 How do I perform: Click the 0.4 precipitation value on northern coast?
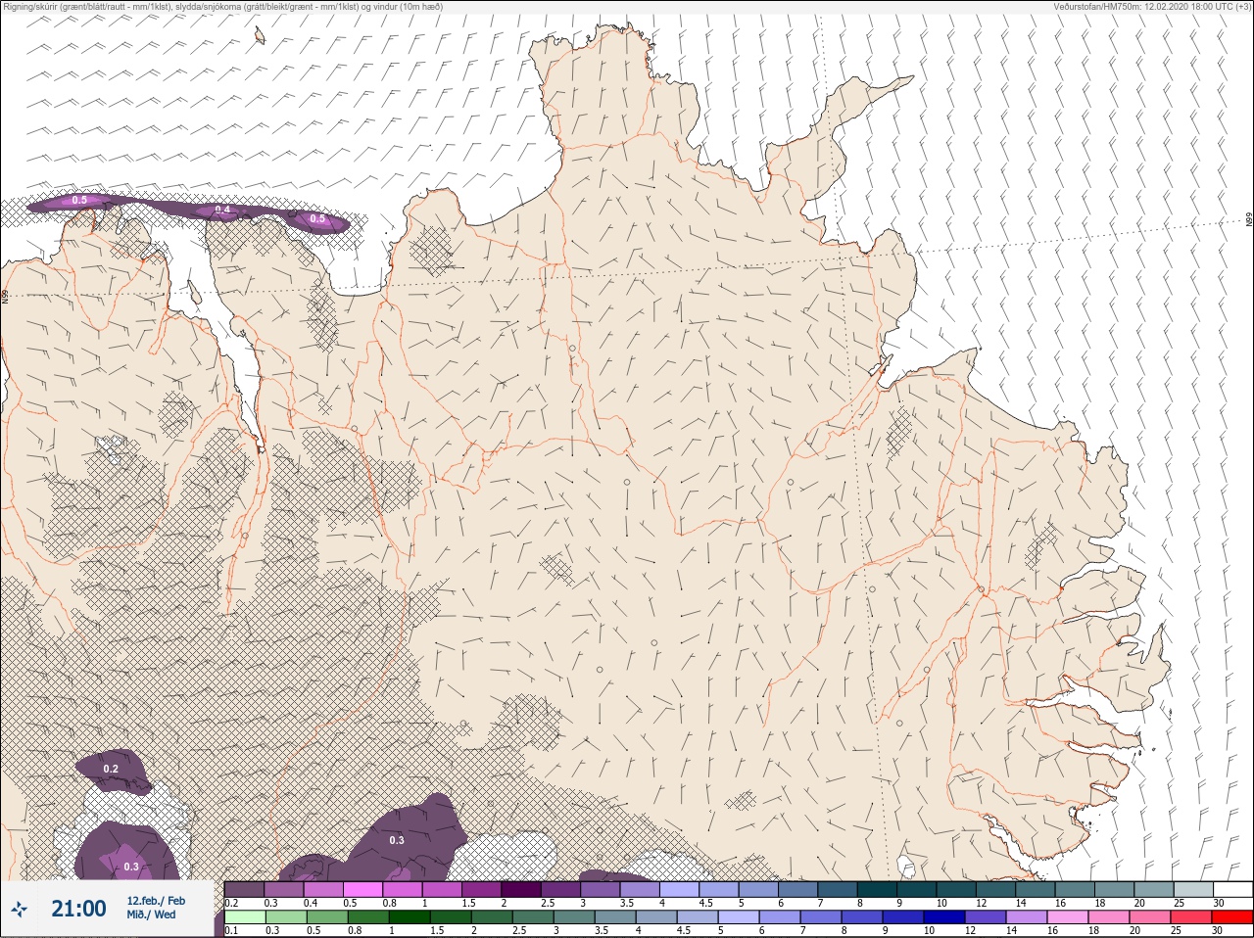(x=222, y=210)
